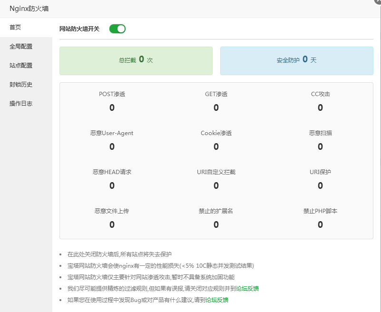Viewport: 381px width, 312px height.
Task: Select the URI自定义拦截 counter
Action: 216,179
